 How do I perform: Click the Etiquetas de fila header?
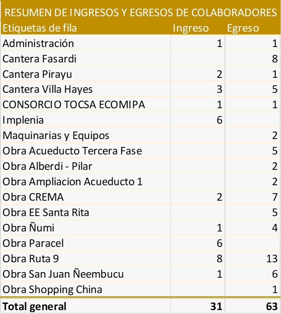coord(40,28)
